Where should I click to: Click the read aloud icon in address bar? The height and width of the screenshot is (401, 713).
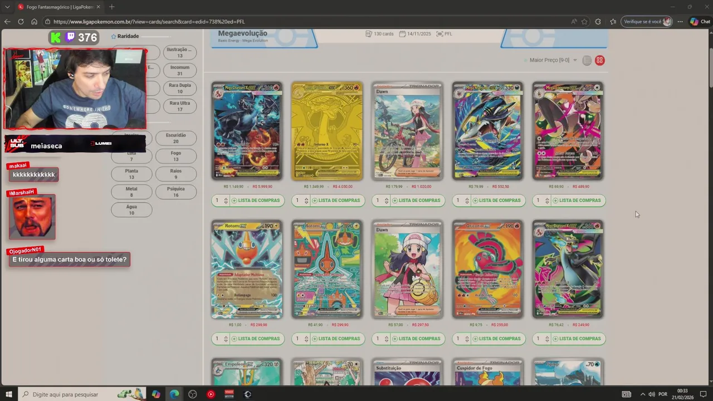[574, 22]
